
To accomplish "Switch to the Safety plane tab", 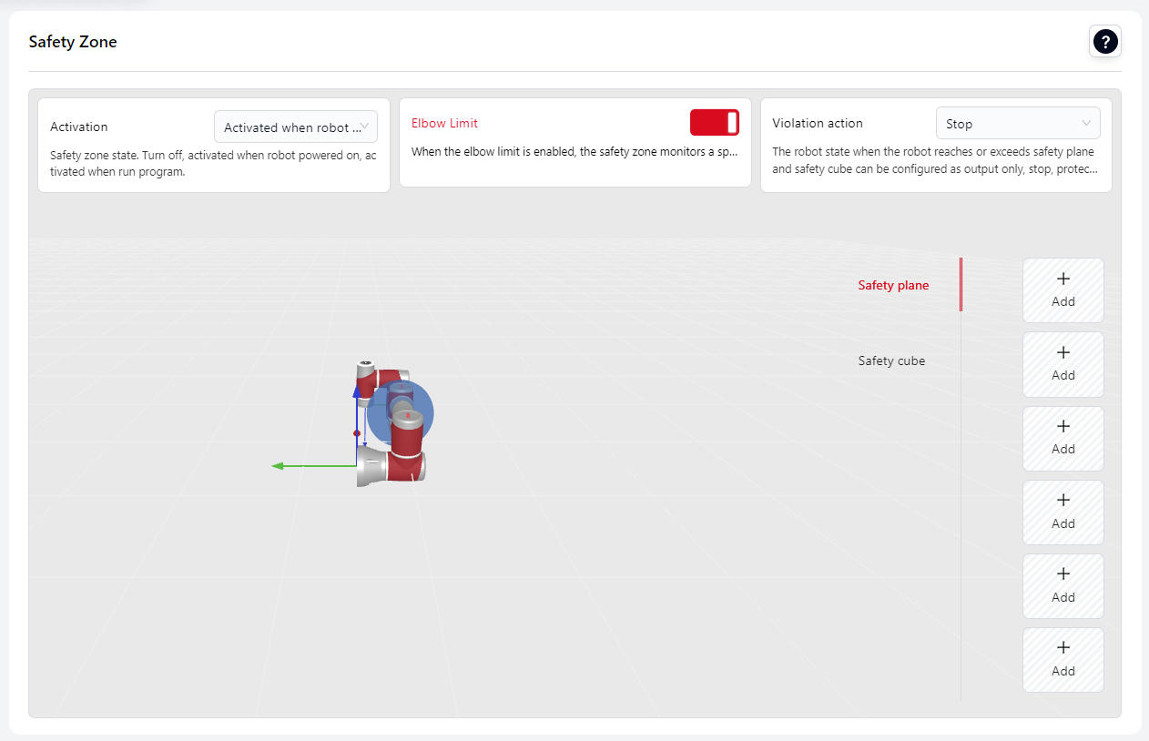I will (893, 285).
